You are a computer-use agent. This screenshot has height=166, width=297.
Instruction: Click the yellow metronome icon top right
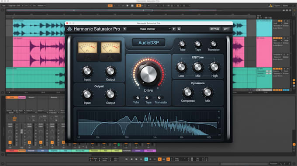[270, 6]
